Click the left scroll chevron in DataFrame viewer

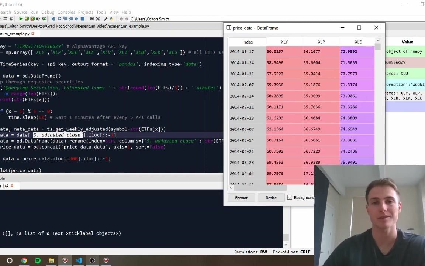[231, 188]
